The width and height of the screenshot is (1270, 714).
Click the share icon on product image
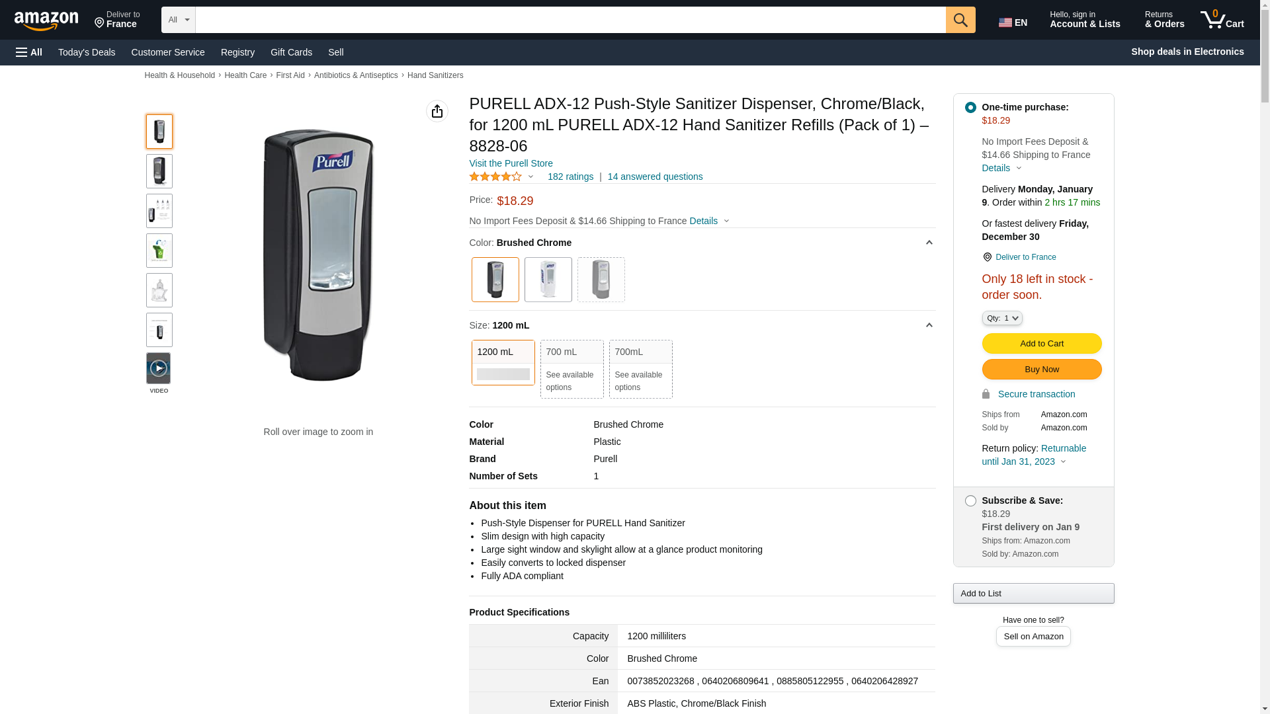437,111
